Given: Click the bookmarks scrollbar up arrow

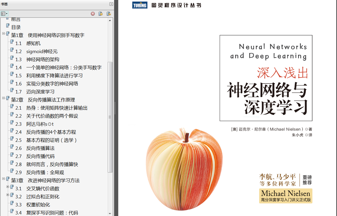Looking at the screenshot, I should pos(110,20).
